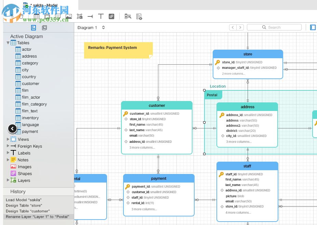Click inside the Search field
This screenshot has width=317, height=225.
[274, 27]
